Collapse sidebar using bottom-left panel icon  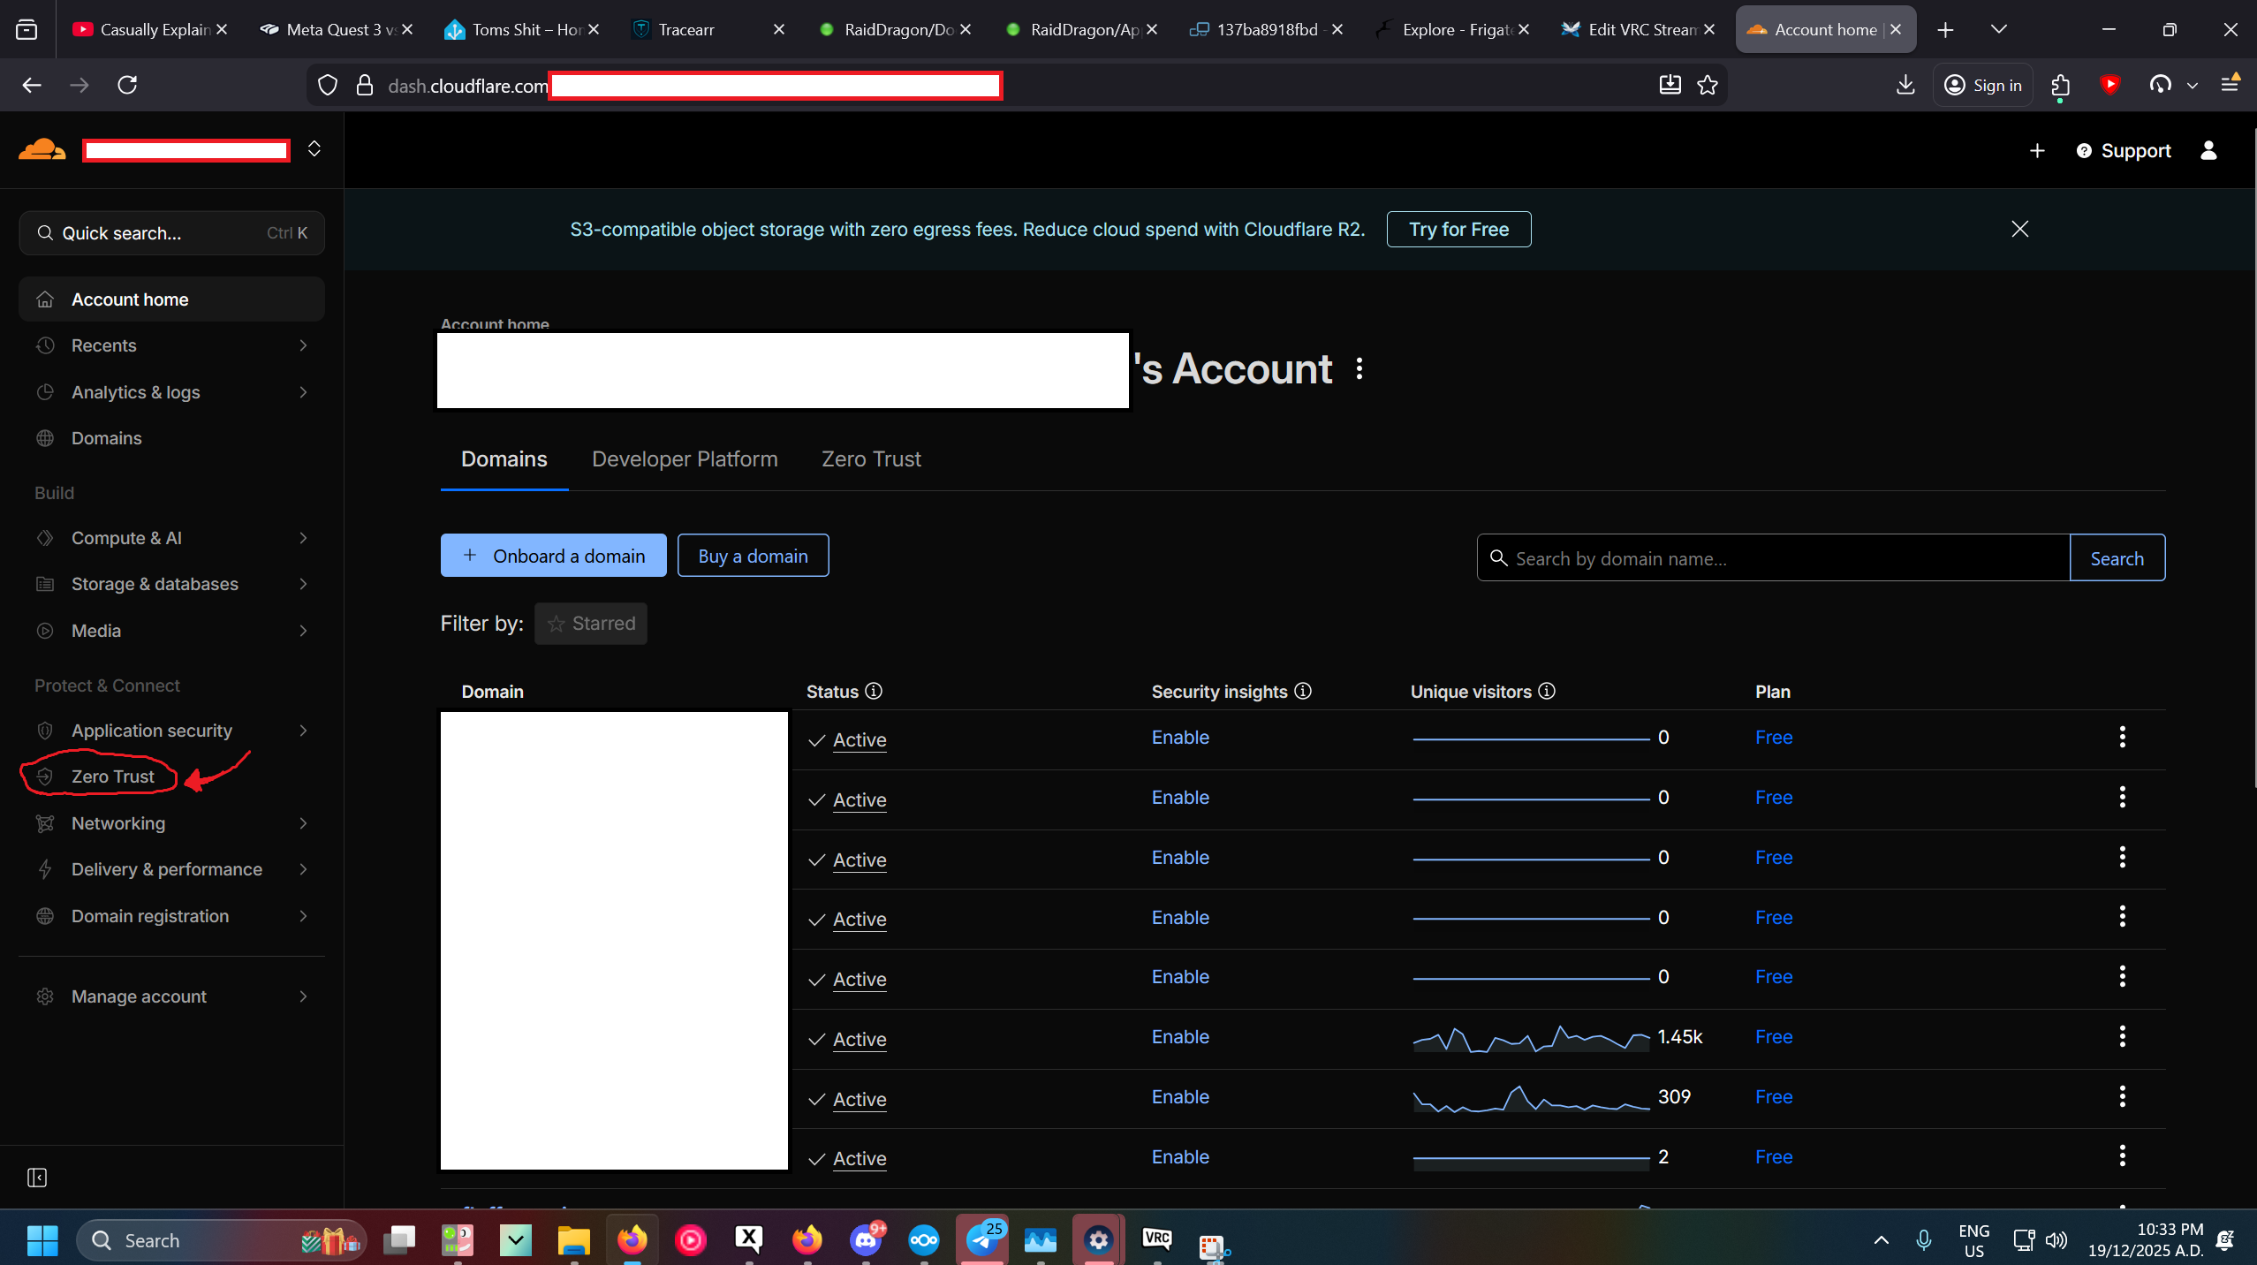(x=37, y=1178)
